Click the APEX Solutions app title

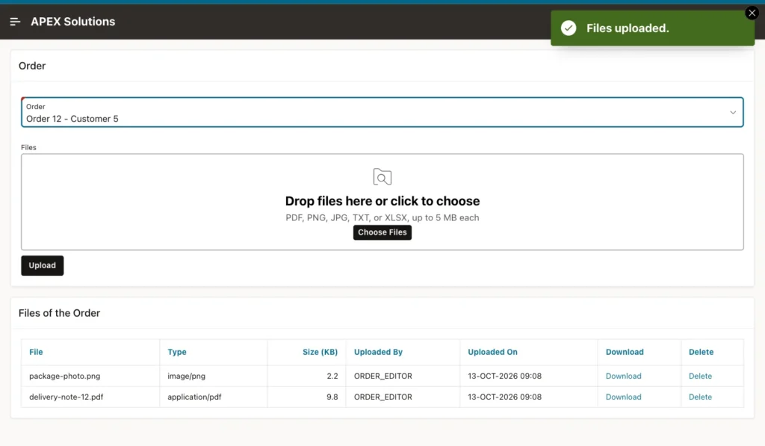73,22
